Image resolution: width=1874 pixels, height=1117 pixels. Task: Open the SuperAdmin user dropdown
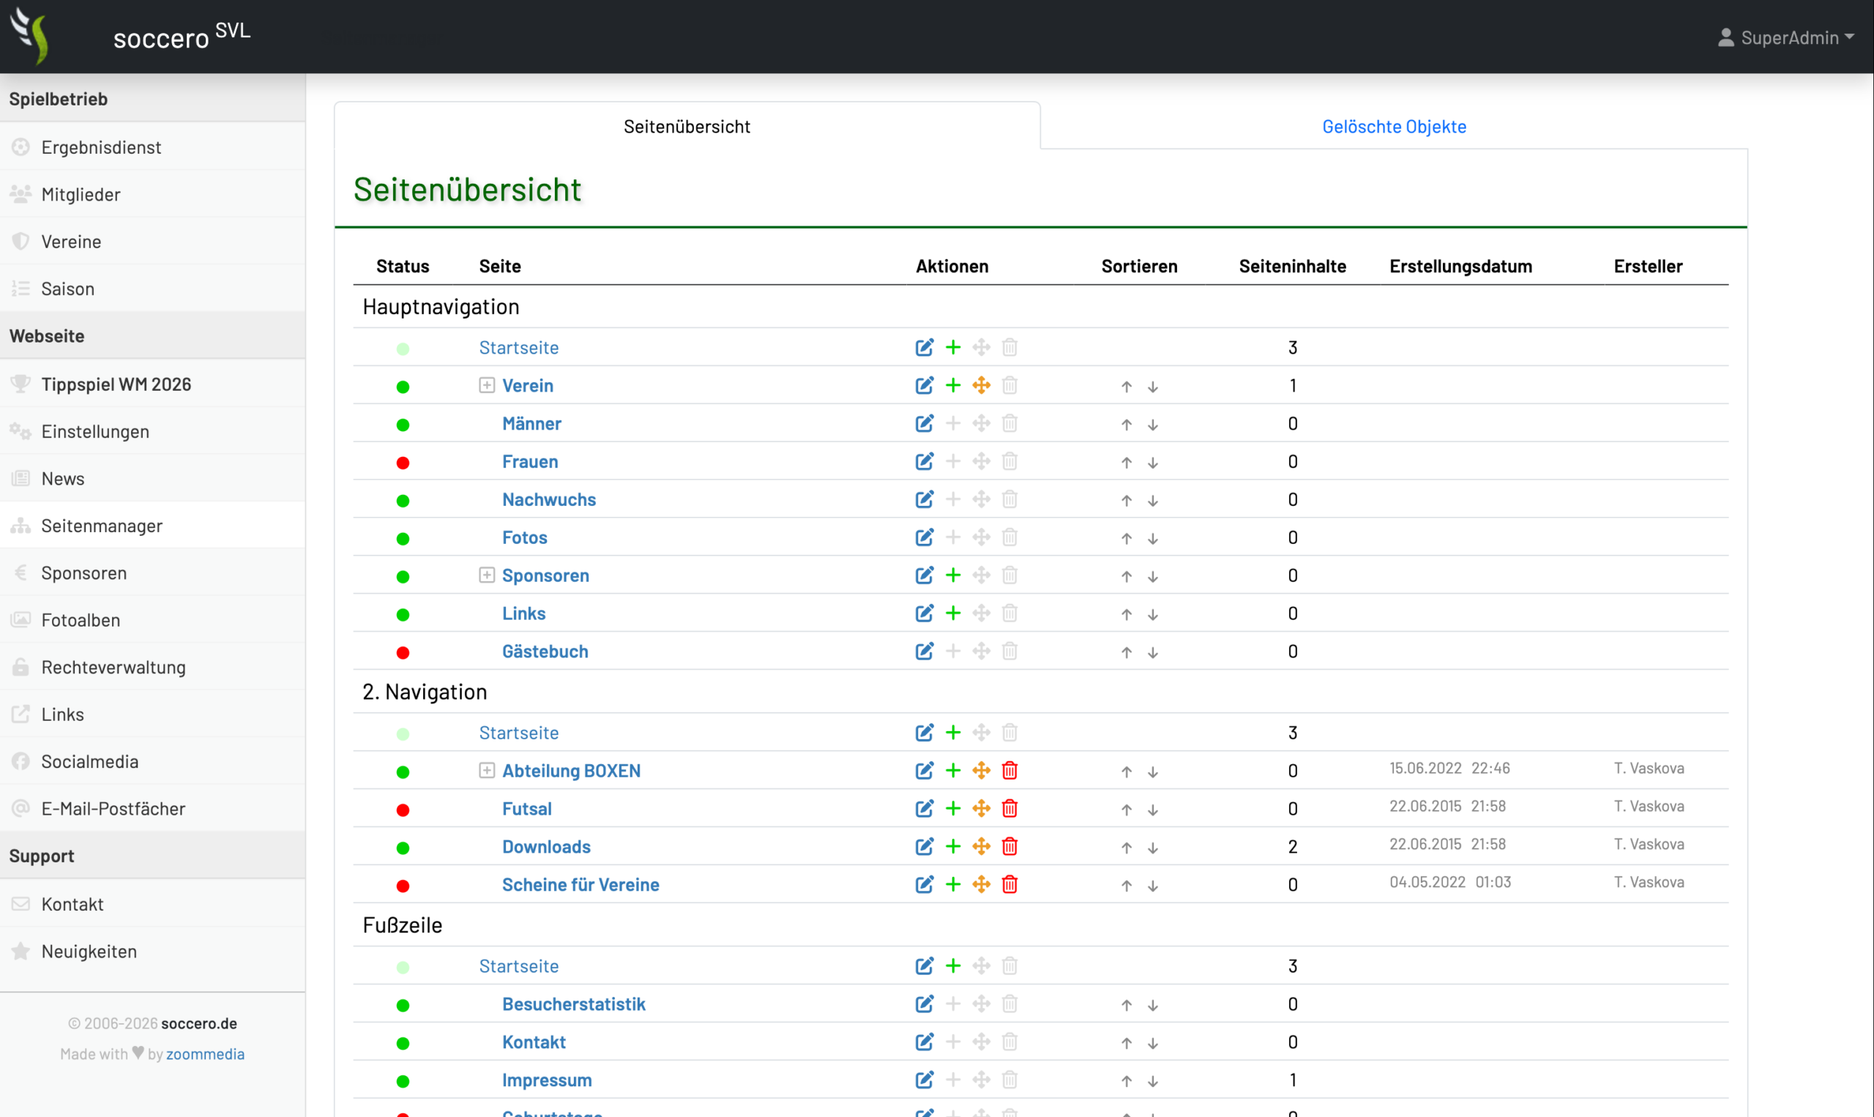pos(1785,37)
